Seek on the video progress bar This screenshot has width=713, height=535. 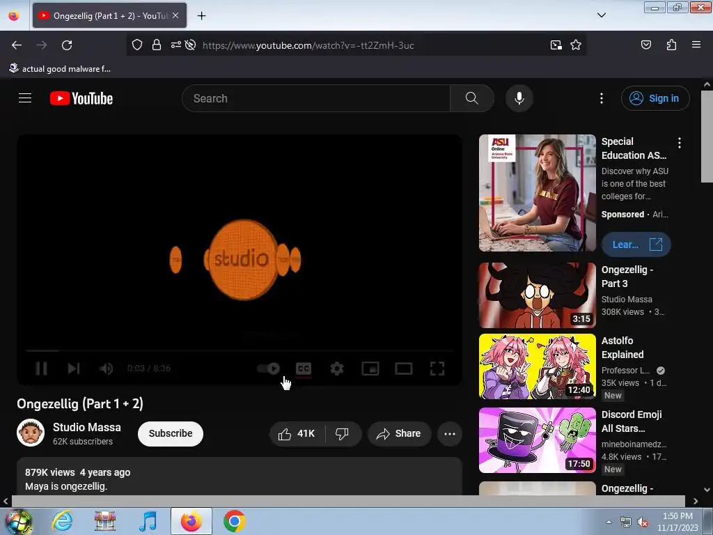click(240, 351)
